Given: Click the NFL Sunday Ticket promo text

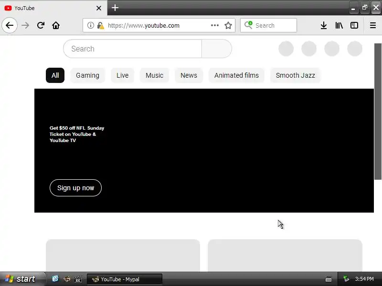Looking at the screenshot, I should (77, 134).
